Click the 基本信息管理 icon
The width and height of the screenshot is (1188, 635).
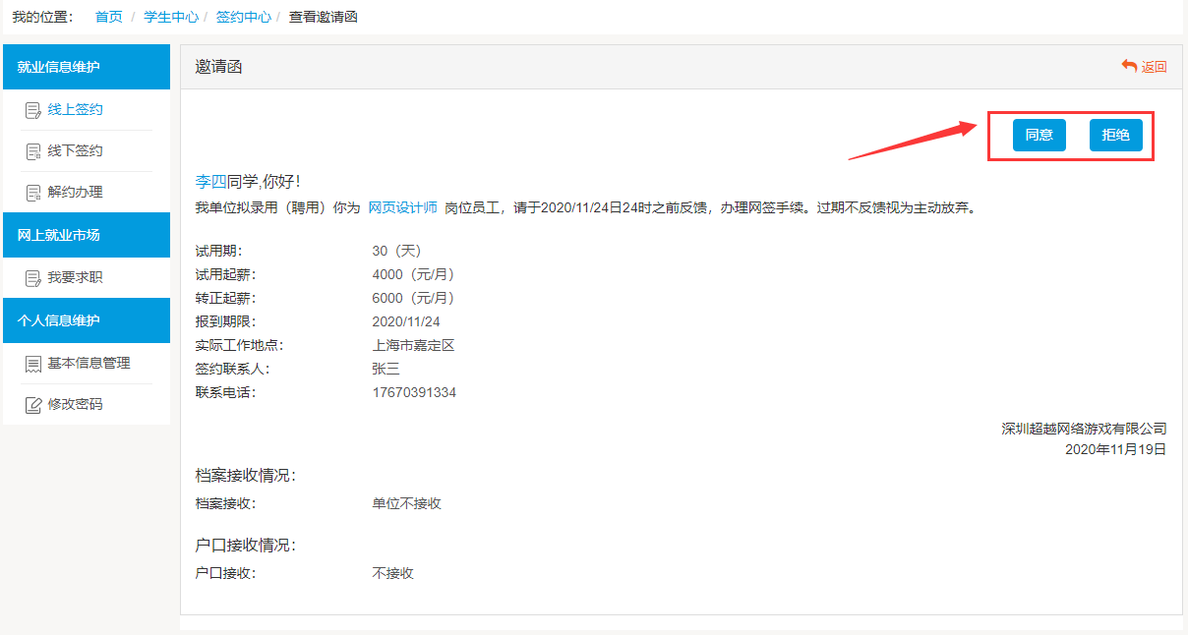(32, 364)
